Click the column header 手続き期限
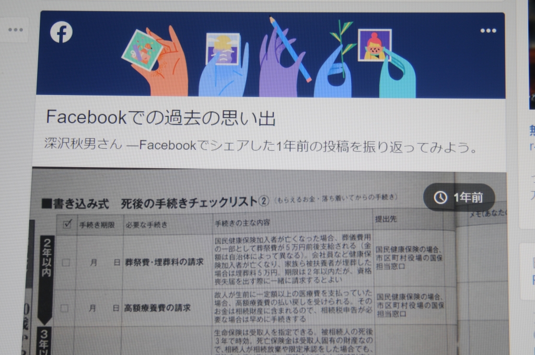The height and width of the screenshot is (355, 535). (x=97, y=225)
